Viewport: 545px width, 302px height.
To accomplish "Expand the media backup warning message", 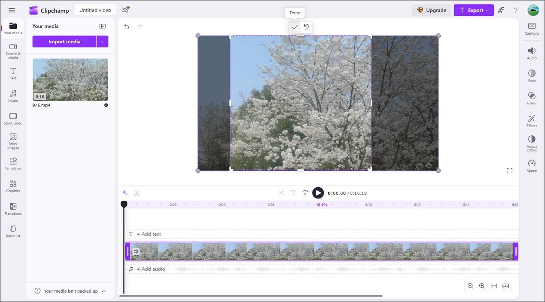I will click(103, 290).
